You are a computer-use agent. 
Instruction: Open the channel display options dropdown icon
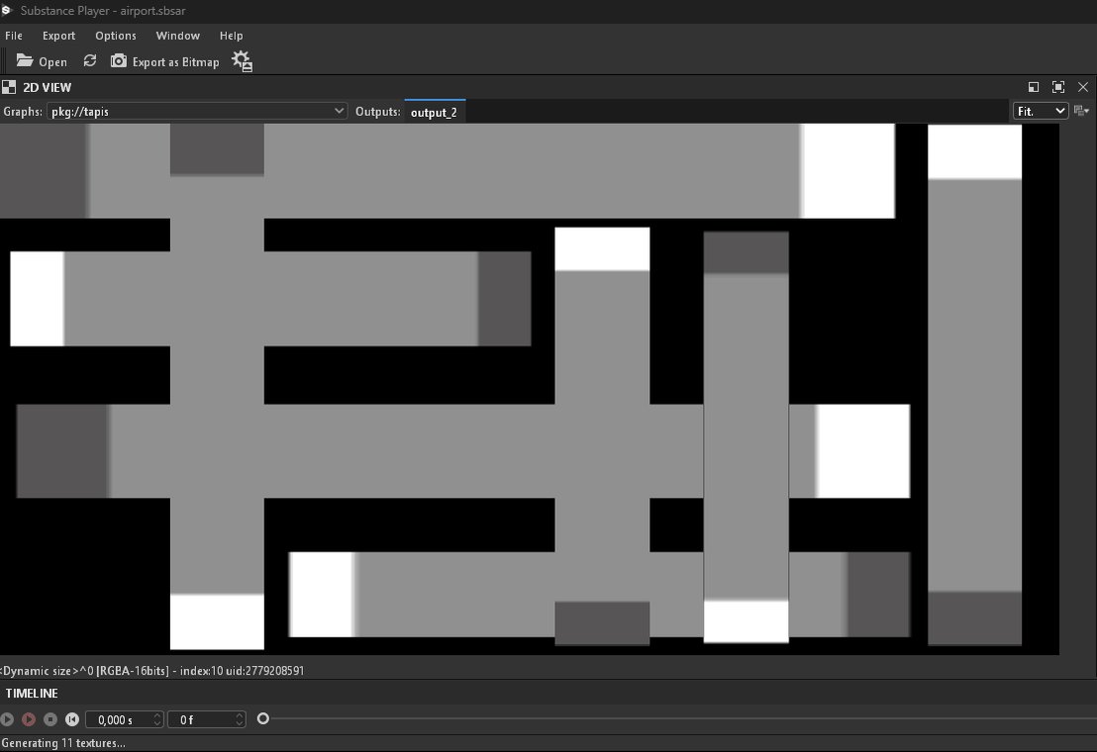(x=1081, y=111)
